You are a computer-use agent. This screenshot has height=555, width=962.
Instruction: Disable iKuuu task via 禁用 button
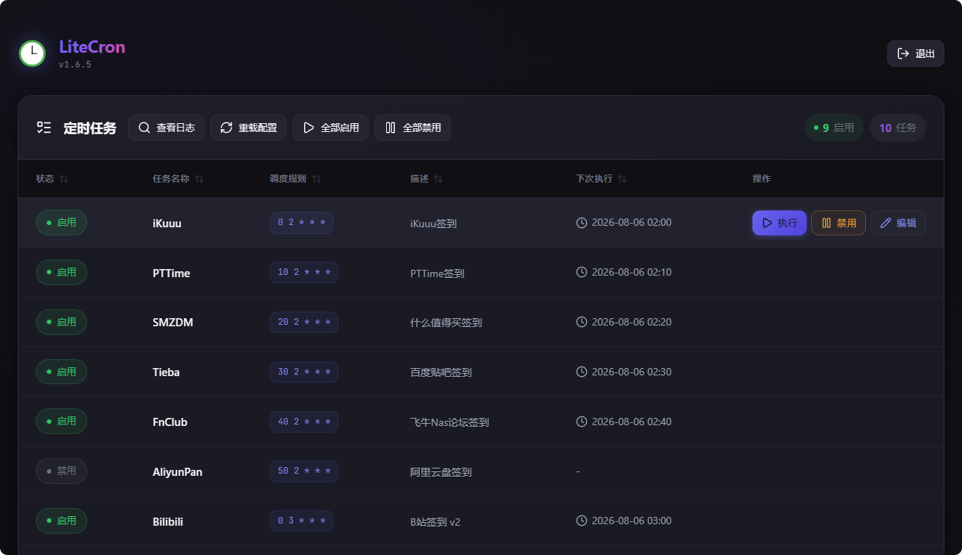pos(838,223)
